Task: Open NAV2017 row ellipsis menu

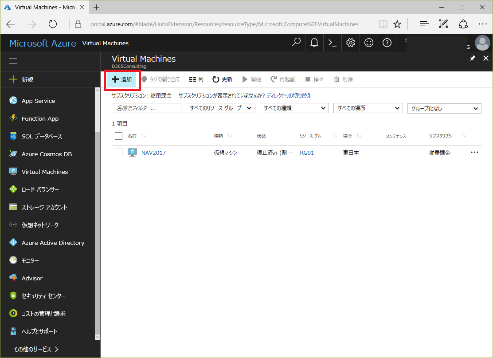Action: click(474, 152)
